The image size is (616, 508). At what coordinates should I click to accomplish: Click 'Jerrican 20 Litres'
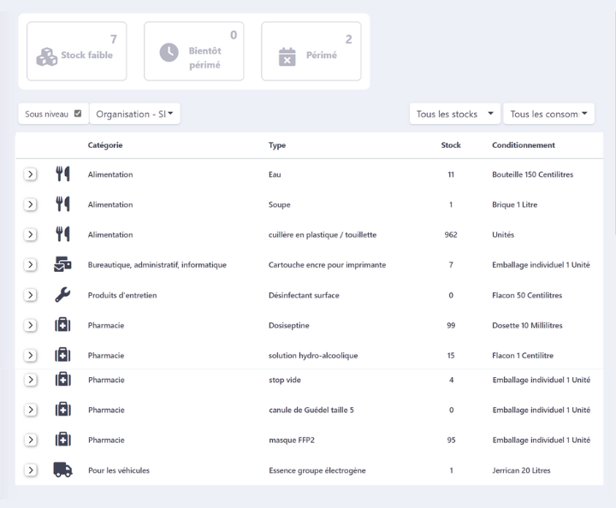click(521, 470)
